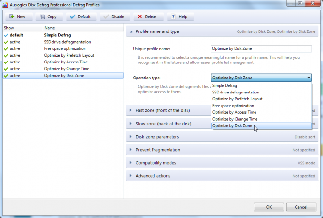Select the Optimize by Change Time profile row

coord(63,69)
